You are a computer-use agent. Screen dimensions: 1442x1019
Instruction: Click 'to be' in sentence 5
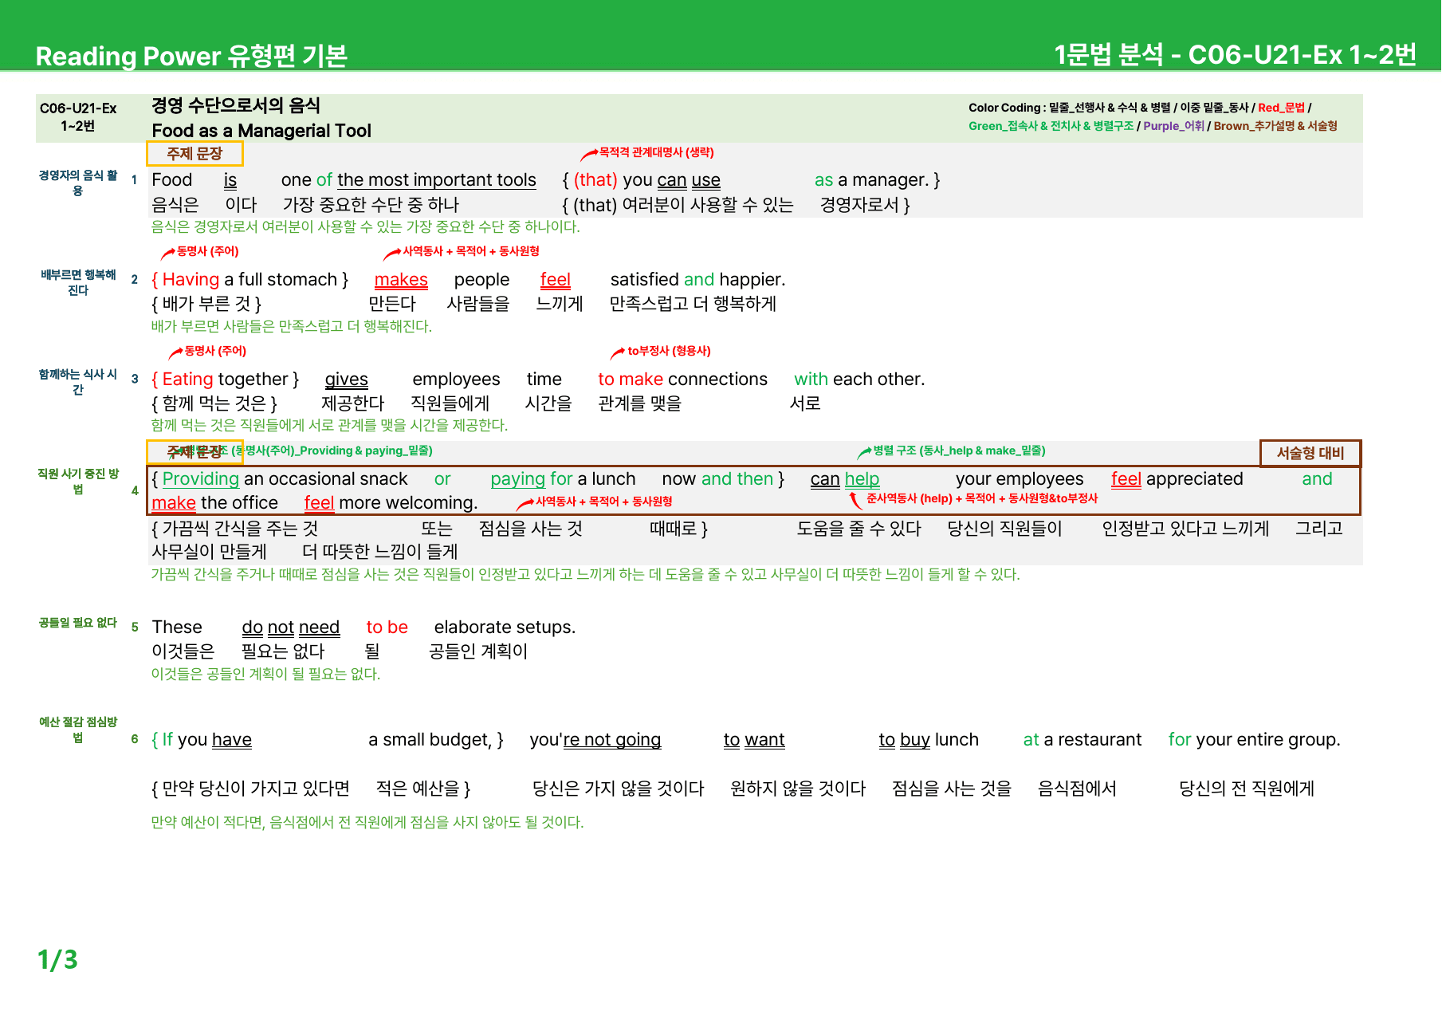387,628
